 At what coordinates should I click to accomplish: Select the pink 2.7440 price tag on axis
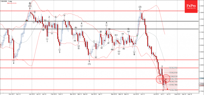[201, 86]
